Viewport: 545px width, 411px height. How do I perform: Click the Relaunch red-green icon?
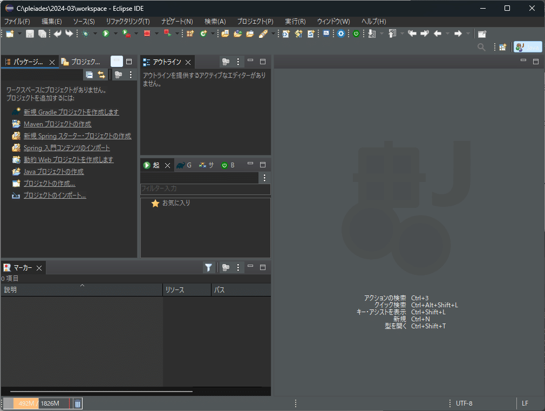point(167,34)
